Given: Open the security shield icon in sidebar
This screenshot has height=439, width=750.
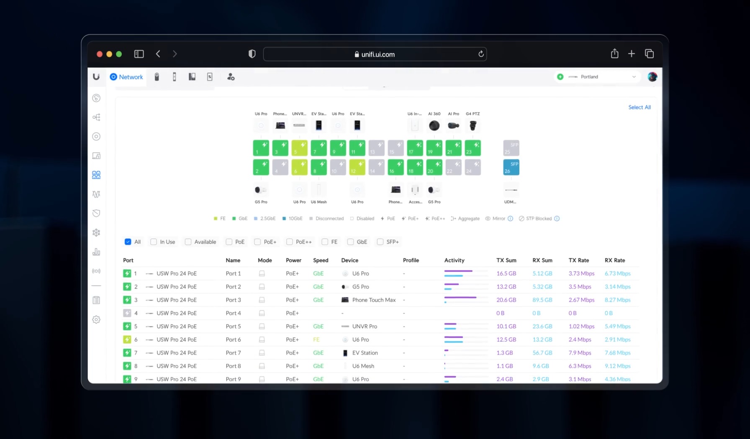Looking at the screenshot, I should (96, 214).
